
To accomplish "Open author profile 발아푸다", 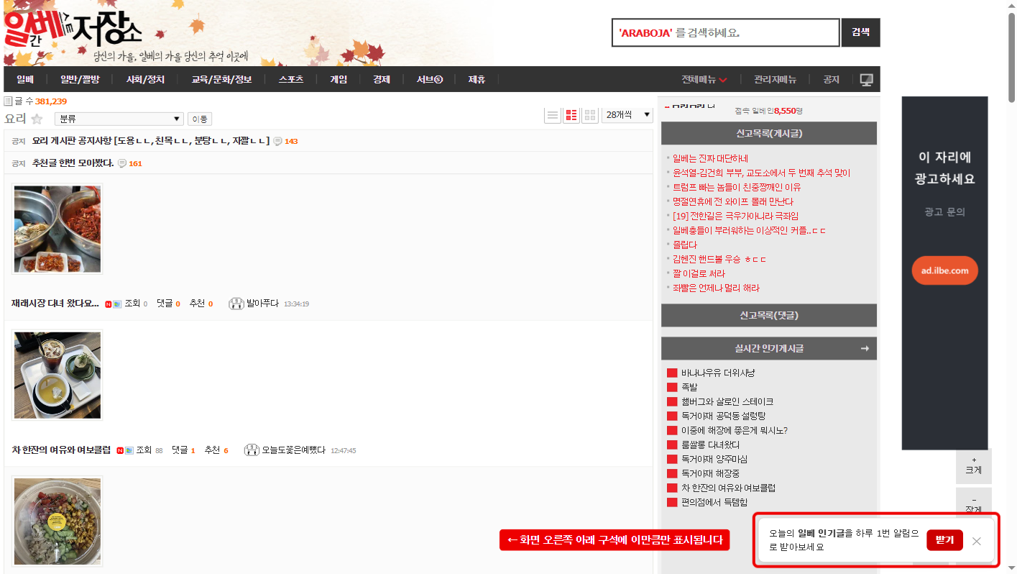I will (262, 304).
